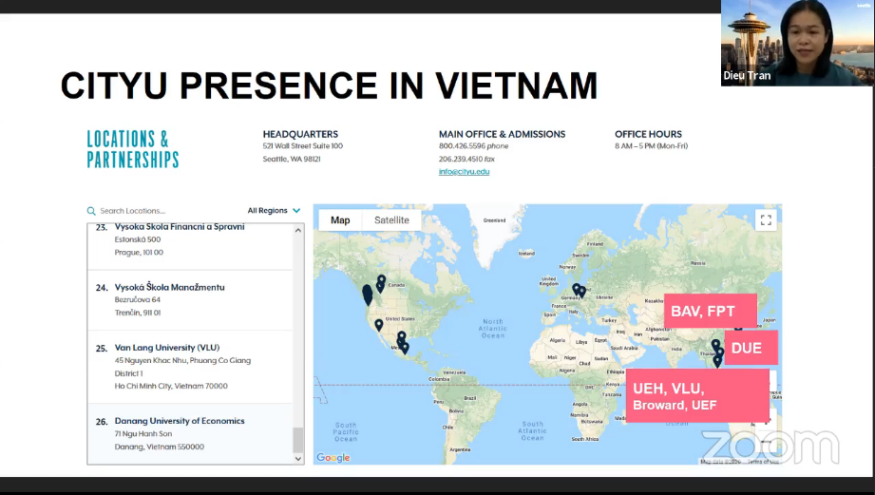Image resolution: width=875 pixels, height=495 pixels.
Task: Click the Germany map pin marker
Action: coord(577,289)
